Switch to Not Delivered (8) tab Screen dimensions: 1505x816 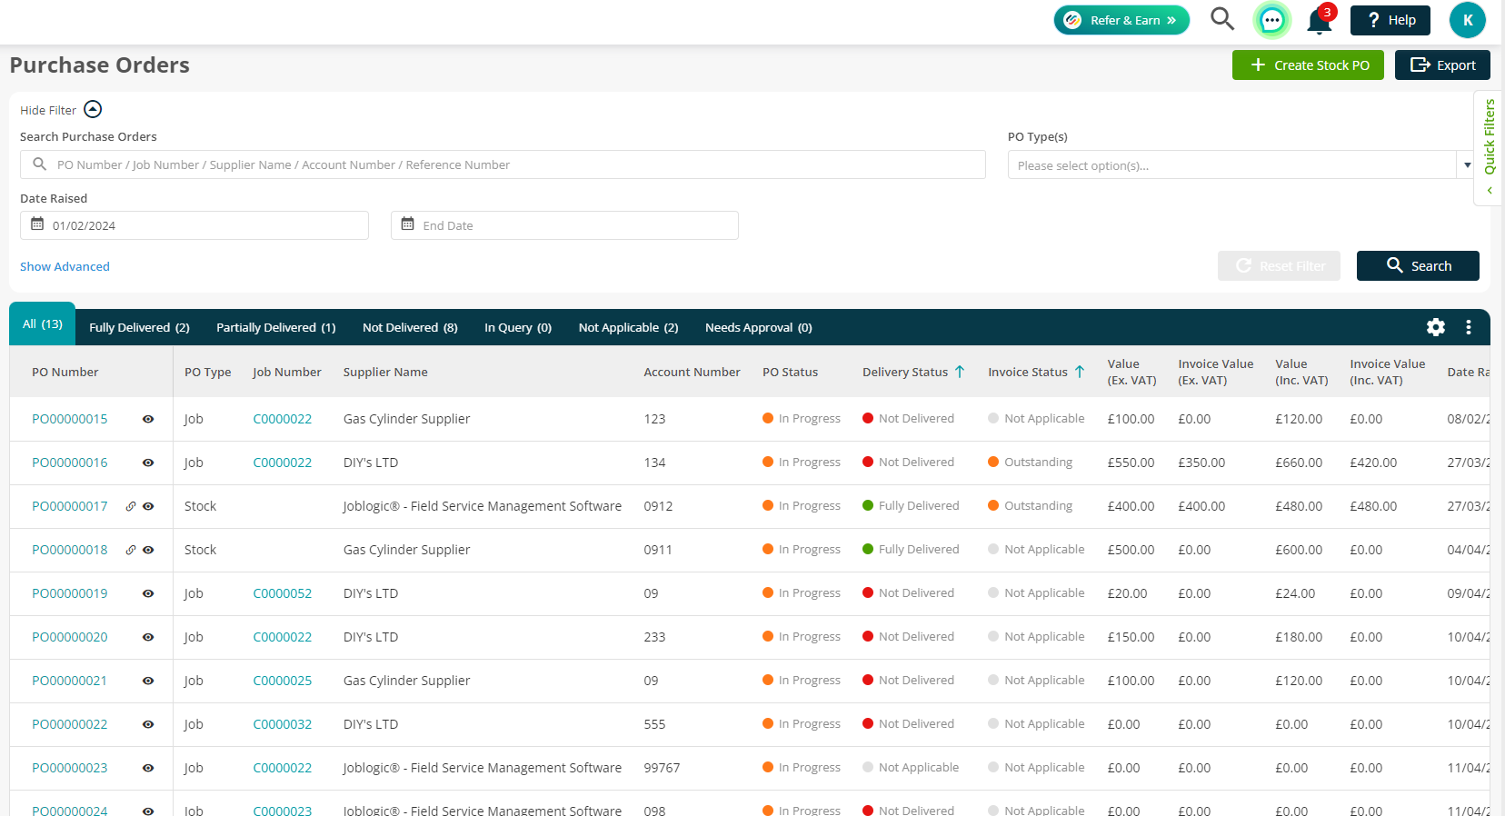pos(410,327)
